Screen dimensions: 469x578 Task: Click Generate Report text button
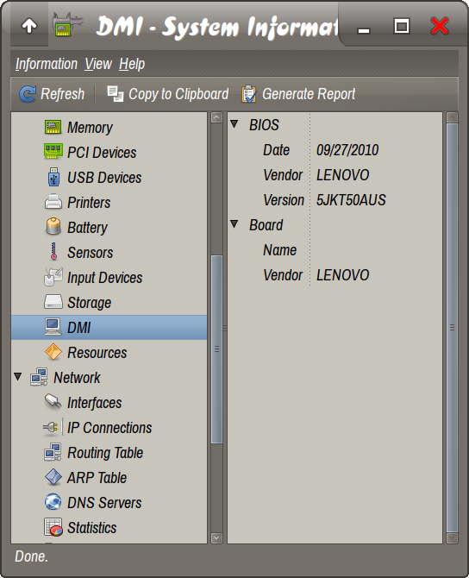(x=309, y=94)
